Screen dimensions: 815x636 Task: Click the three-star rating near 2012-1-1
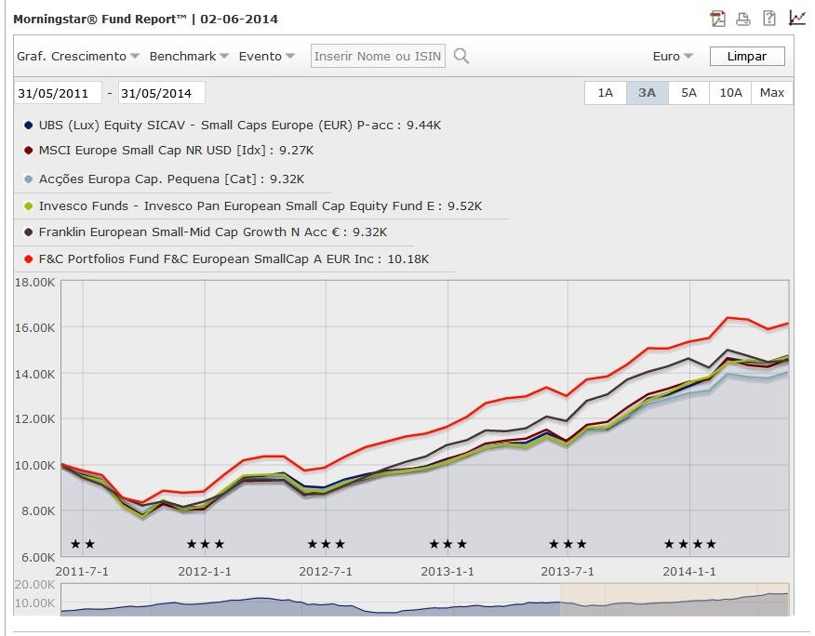[206, 544]
